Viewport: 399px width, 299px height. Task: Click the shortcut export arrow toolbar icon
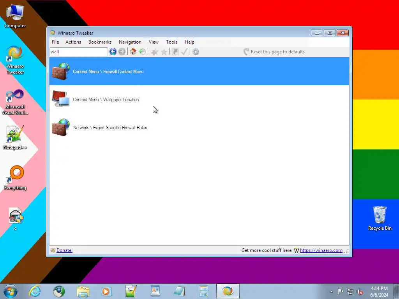(175, 52)
